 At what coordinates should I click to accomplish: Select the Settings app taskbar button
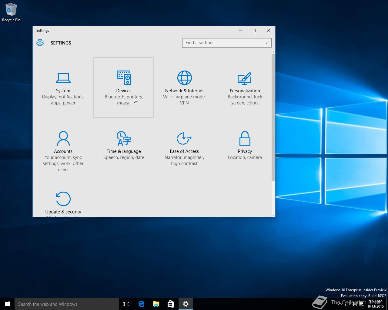pos(186,304)
